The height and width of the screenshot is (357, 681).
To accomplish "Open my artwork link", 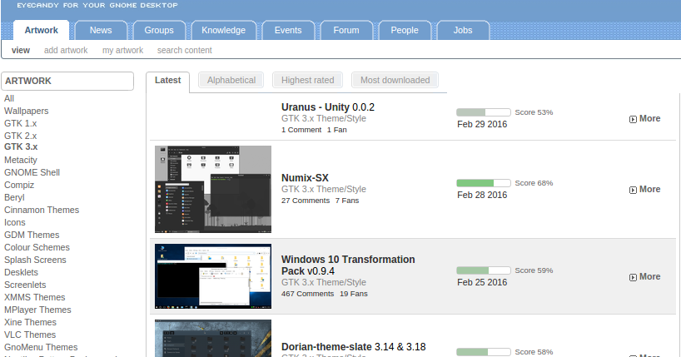I will tap(123, 51).
